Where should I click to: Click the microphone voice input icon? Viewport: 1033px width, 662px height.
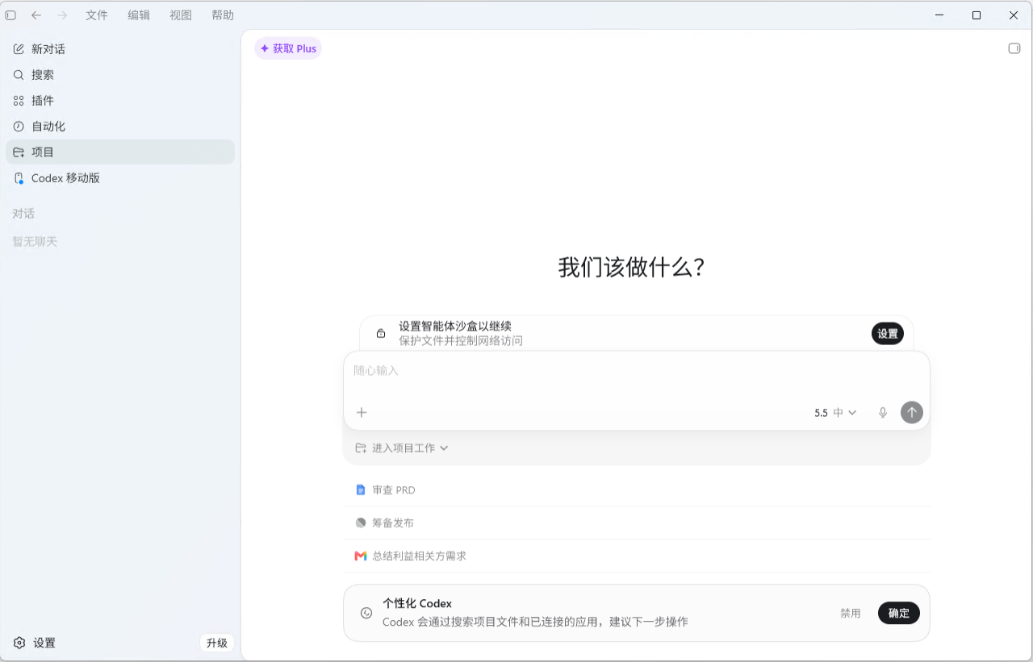pyautogui.click(x=883, y=412)
